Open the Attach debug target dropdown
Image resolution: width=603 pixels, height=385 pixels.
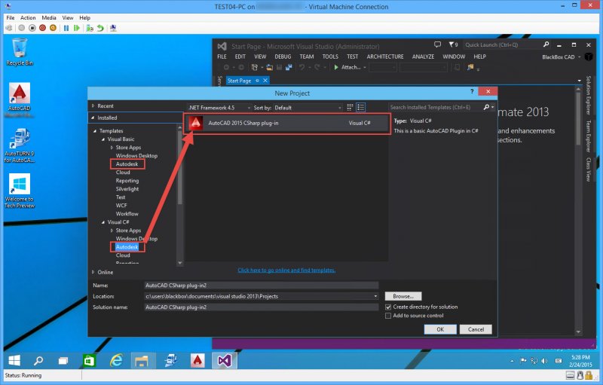(x=364, y=67)
